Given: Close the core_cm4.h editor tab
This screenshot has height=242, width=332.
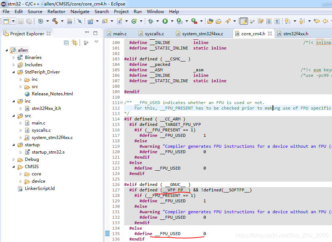Looking at the screenshot, I should pos(270,33).
